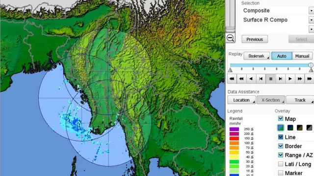This screenshot has height=176, width=314.
Task: Select the grayscale map color theme
Action: (309, 128)
